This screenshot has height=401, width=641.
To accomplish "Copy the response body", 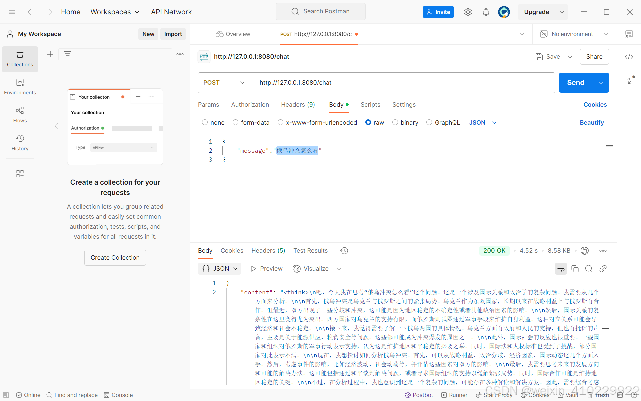I will [x=575, y=269].
